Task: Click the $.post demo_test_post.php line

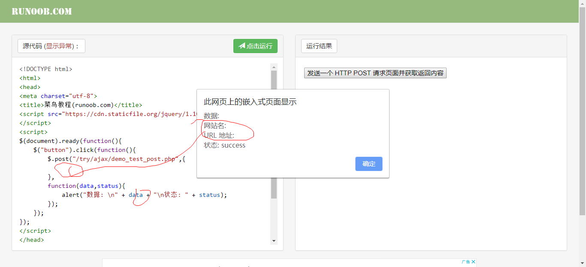Action: pyautogui.click(x=116, y=159)
